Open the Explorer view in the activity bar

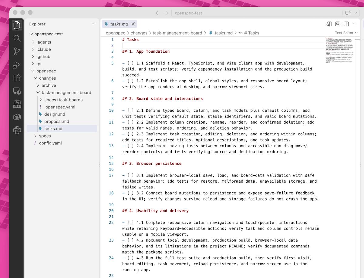17,25
